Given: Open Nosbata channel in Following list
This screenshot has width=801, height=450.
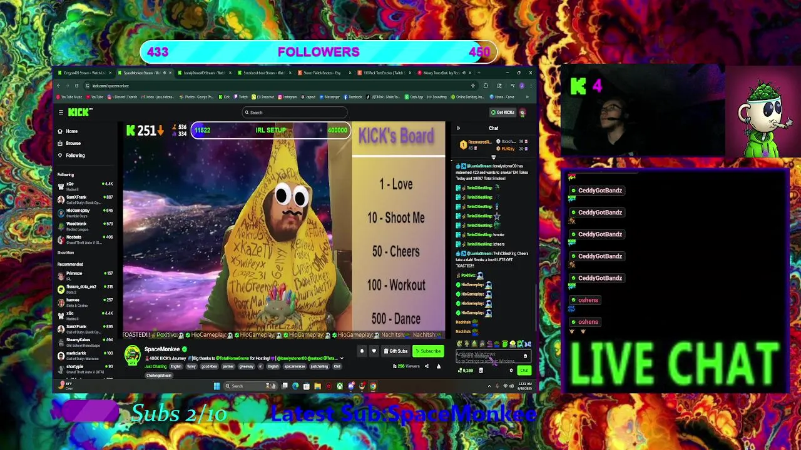Looking at the screenshot, I should click(x=86, y=239).
